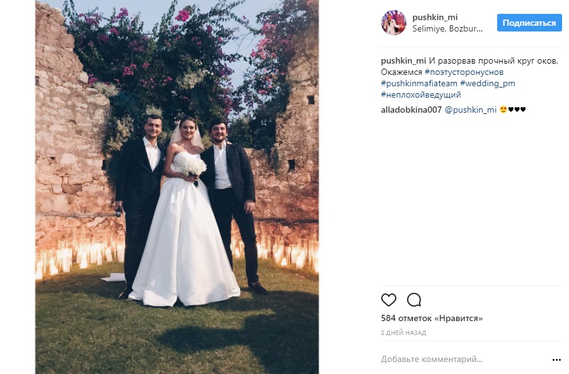Focus the Добавьте комментарий input field
Viewport: 569px width, 374px height.
click(x=464, y=360)
